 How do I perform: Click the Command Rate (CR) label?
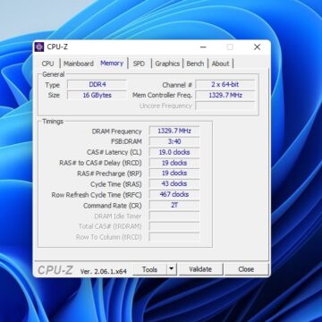tap(113, 206)
